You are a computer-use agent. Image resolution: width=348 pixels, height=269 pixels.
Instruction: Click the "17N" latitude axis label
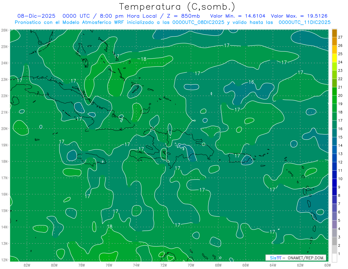point(4,178)
